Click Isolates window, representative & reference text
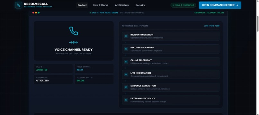The image size is (259, 115). point(150,89)
